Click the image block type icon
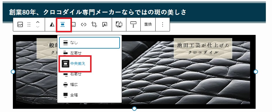This screenshot has width=272, height=112. point(20,25)
